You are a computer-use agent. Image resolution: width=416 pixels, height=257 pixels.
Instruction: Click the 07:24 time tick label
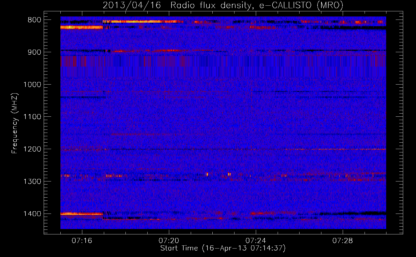click(x=256, y=241)
